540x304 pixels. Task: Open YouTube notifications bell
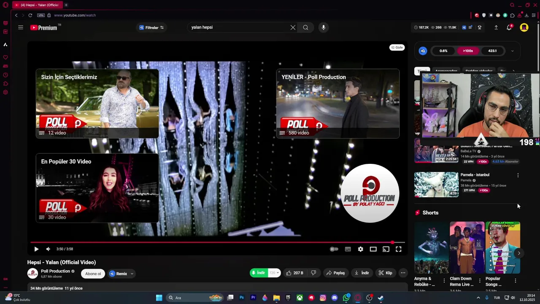click(x=509, y=27)
